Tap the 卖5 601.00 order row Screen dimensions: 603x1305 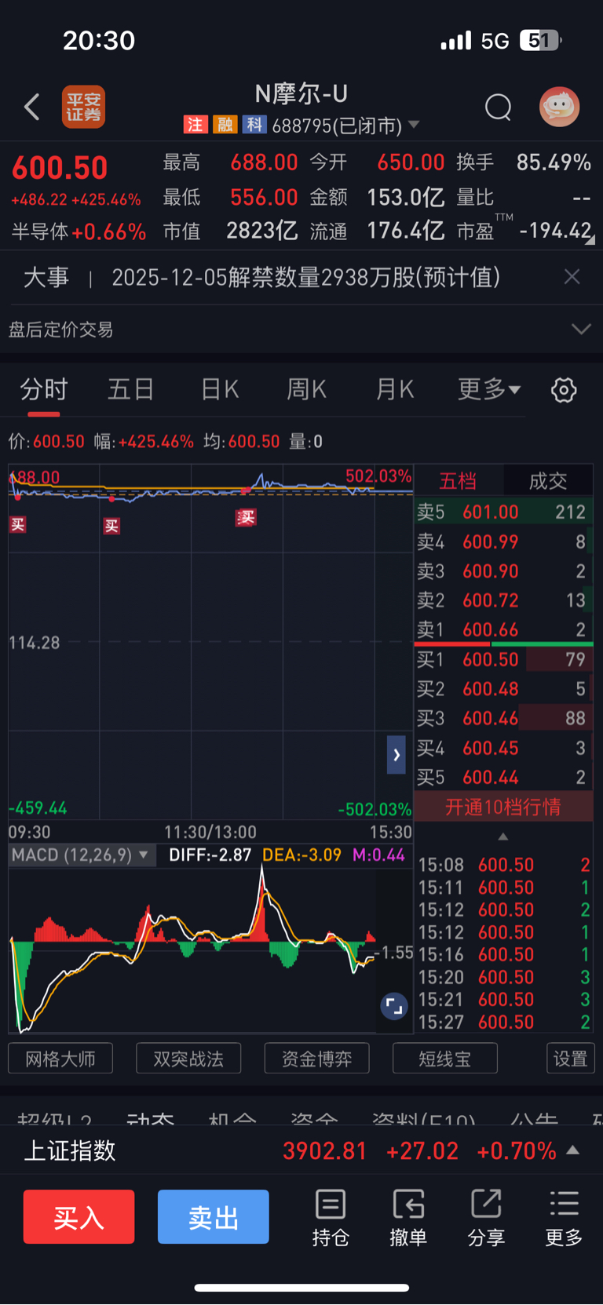503,512
